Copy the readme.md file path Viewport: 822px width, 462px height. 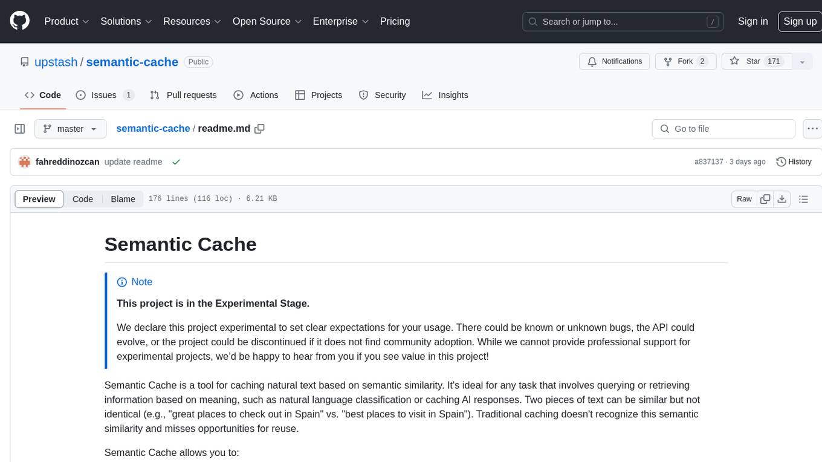[x=260, y=128]
